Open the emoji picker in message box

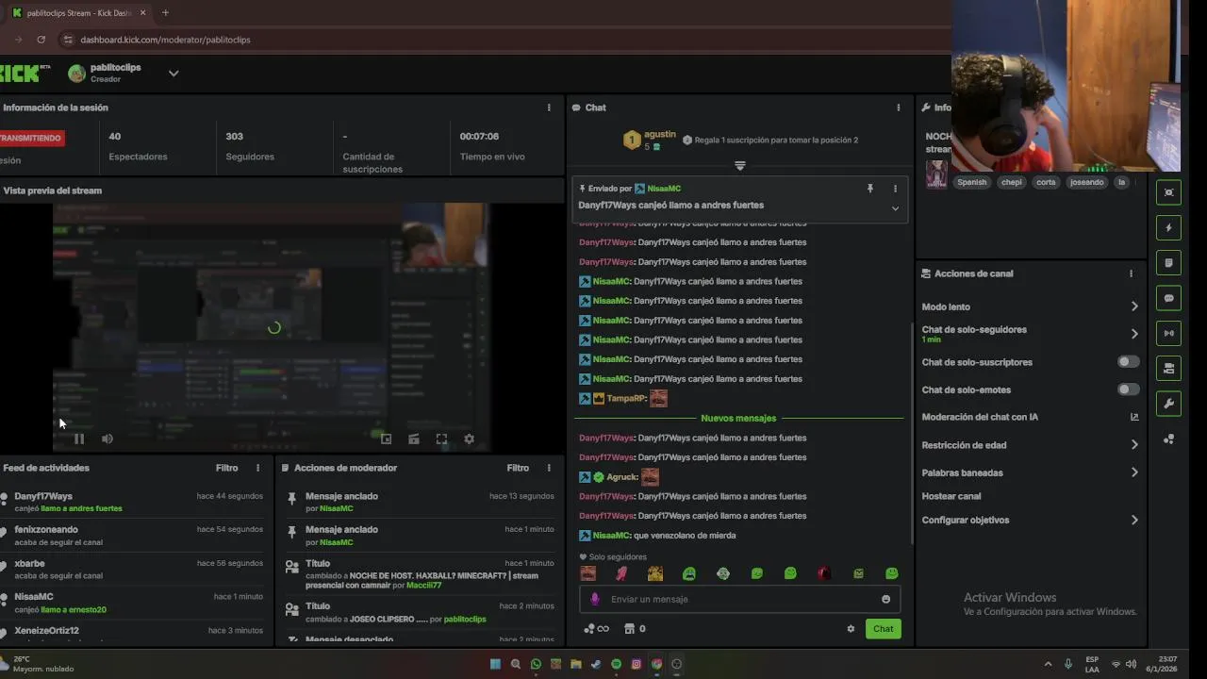point(885,599)
